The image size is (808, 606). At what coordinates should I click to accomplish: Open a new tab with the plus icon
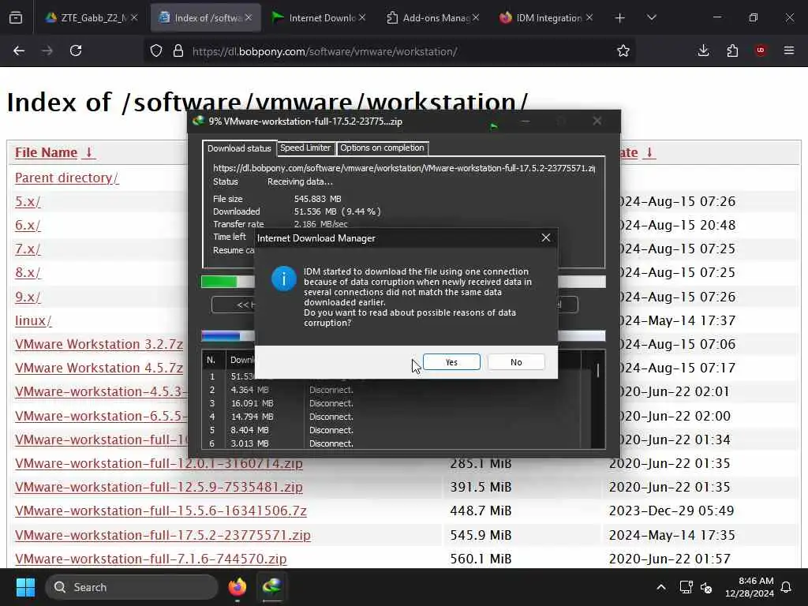[x=619, y=18]
